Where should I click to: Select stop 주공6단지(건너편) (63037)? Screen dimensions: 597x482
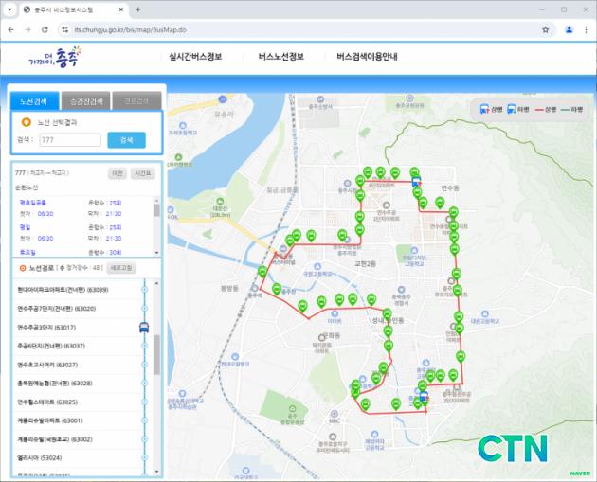[51, 346]
